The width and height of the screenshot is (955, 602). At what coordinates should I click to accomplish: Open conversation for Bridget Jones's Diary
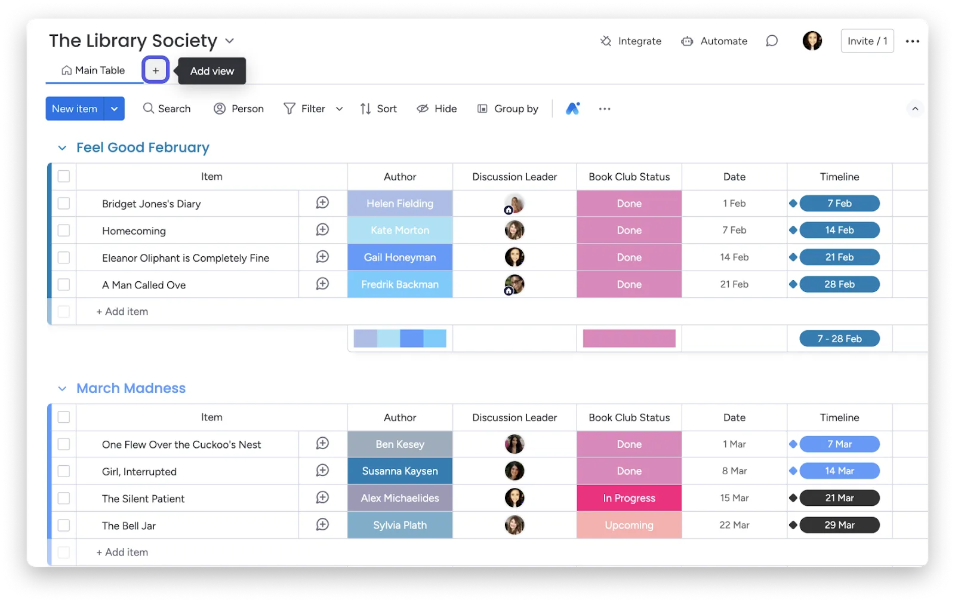pyautogui.click(x=322, y=203)
